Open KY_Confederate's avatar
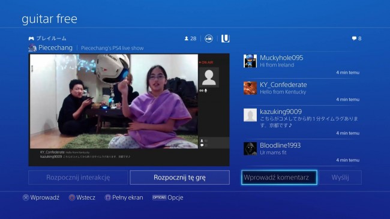The width and height of the screenshot is (390, 219). (x=250, y=88)
